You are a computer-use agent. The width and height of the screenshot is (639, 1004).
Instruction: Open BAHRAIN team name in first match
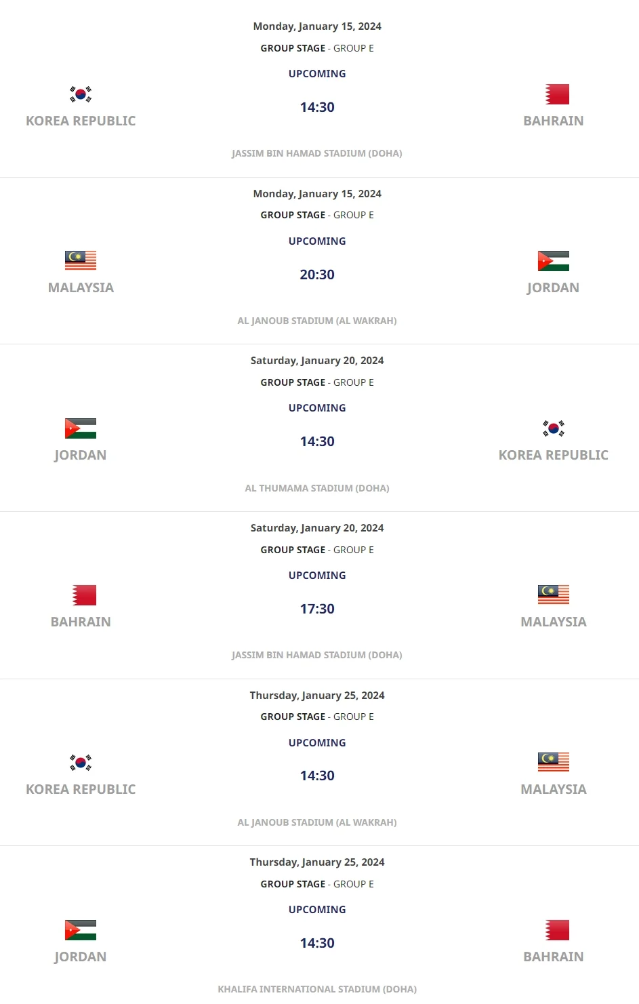pos(553,121)
